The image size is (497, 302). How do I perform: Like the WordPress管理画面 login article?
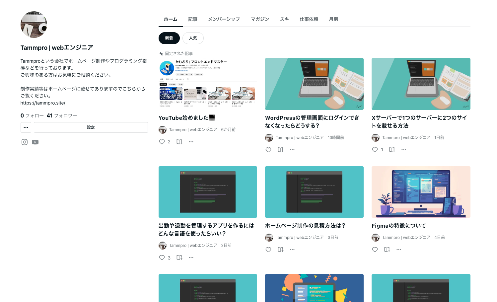[268, 150]
